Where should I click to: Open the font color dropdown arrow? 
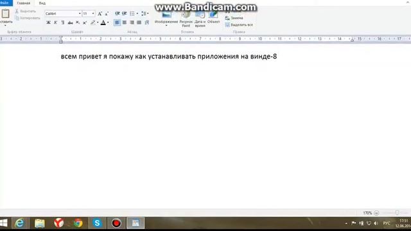coord(108,22)
